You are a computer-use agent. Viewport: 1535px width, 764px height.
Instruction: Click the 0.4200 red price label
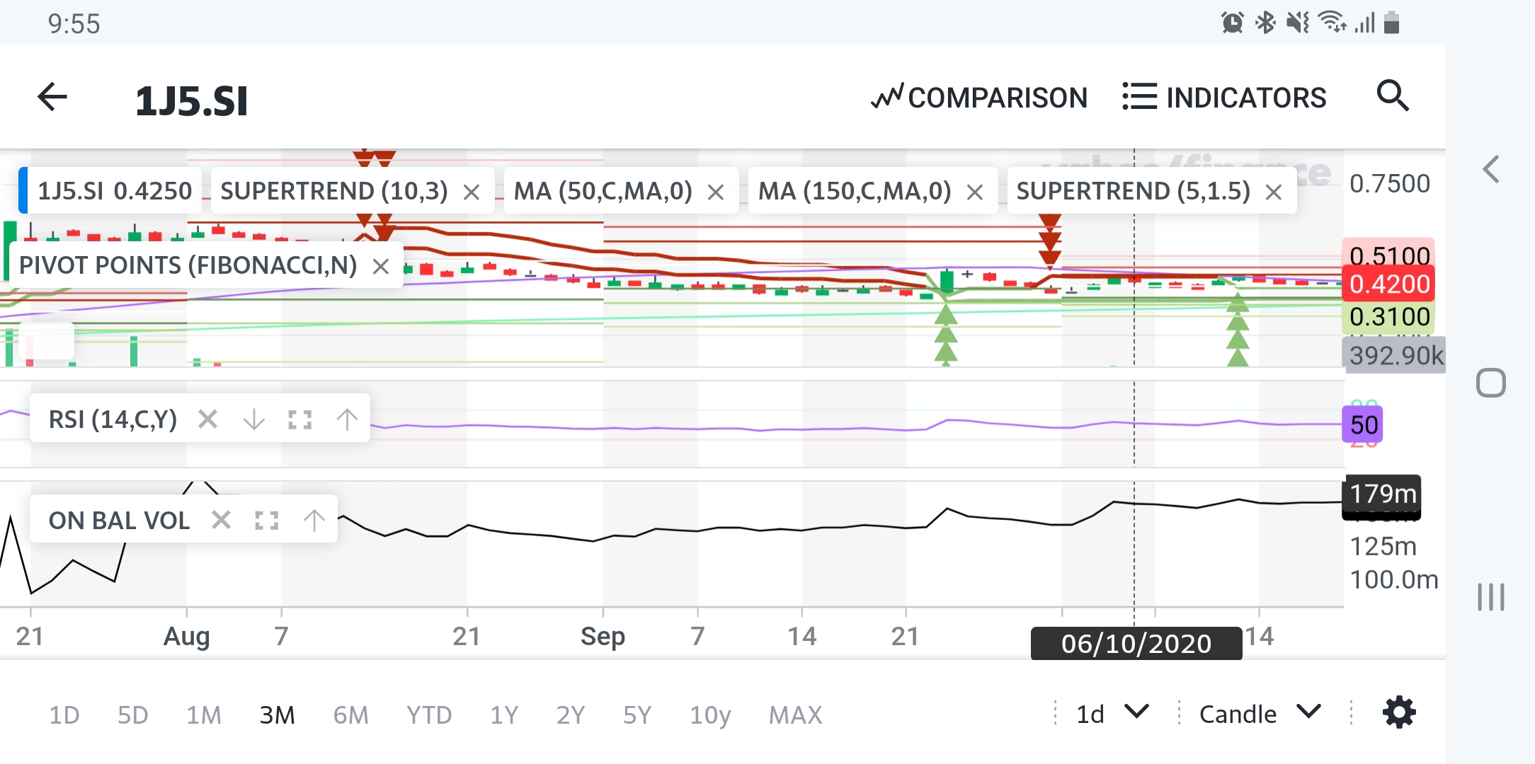[x=1388, y=284]
